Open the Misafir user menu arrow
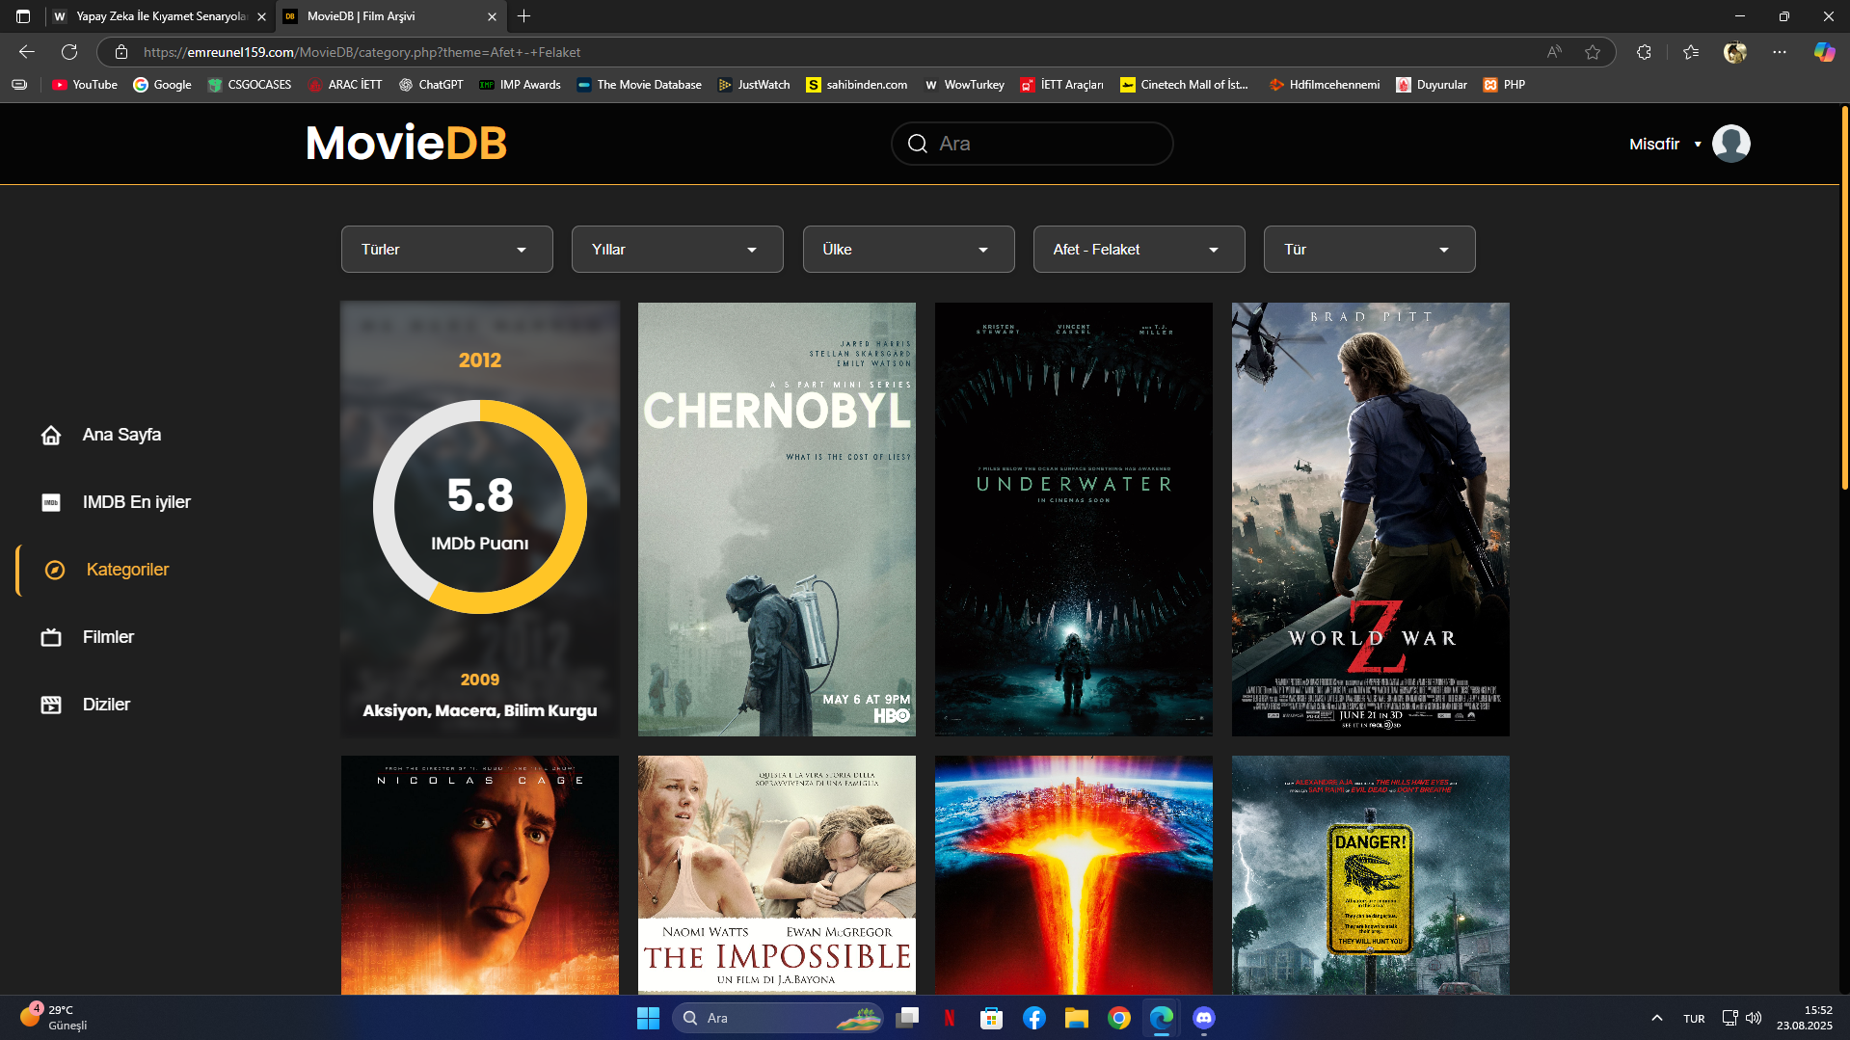Image resolution: width=1850 pixels, height=1040 pixels. coord(1698,145)
